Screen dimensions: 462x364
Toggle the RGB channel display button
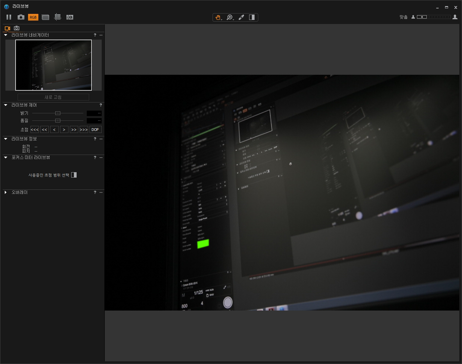[x=33, y=17]
